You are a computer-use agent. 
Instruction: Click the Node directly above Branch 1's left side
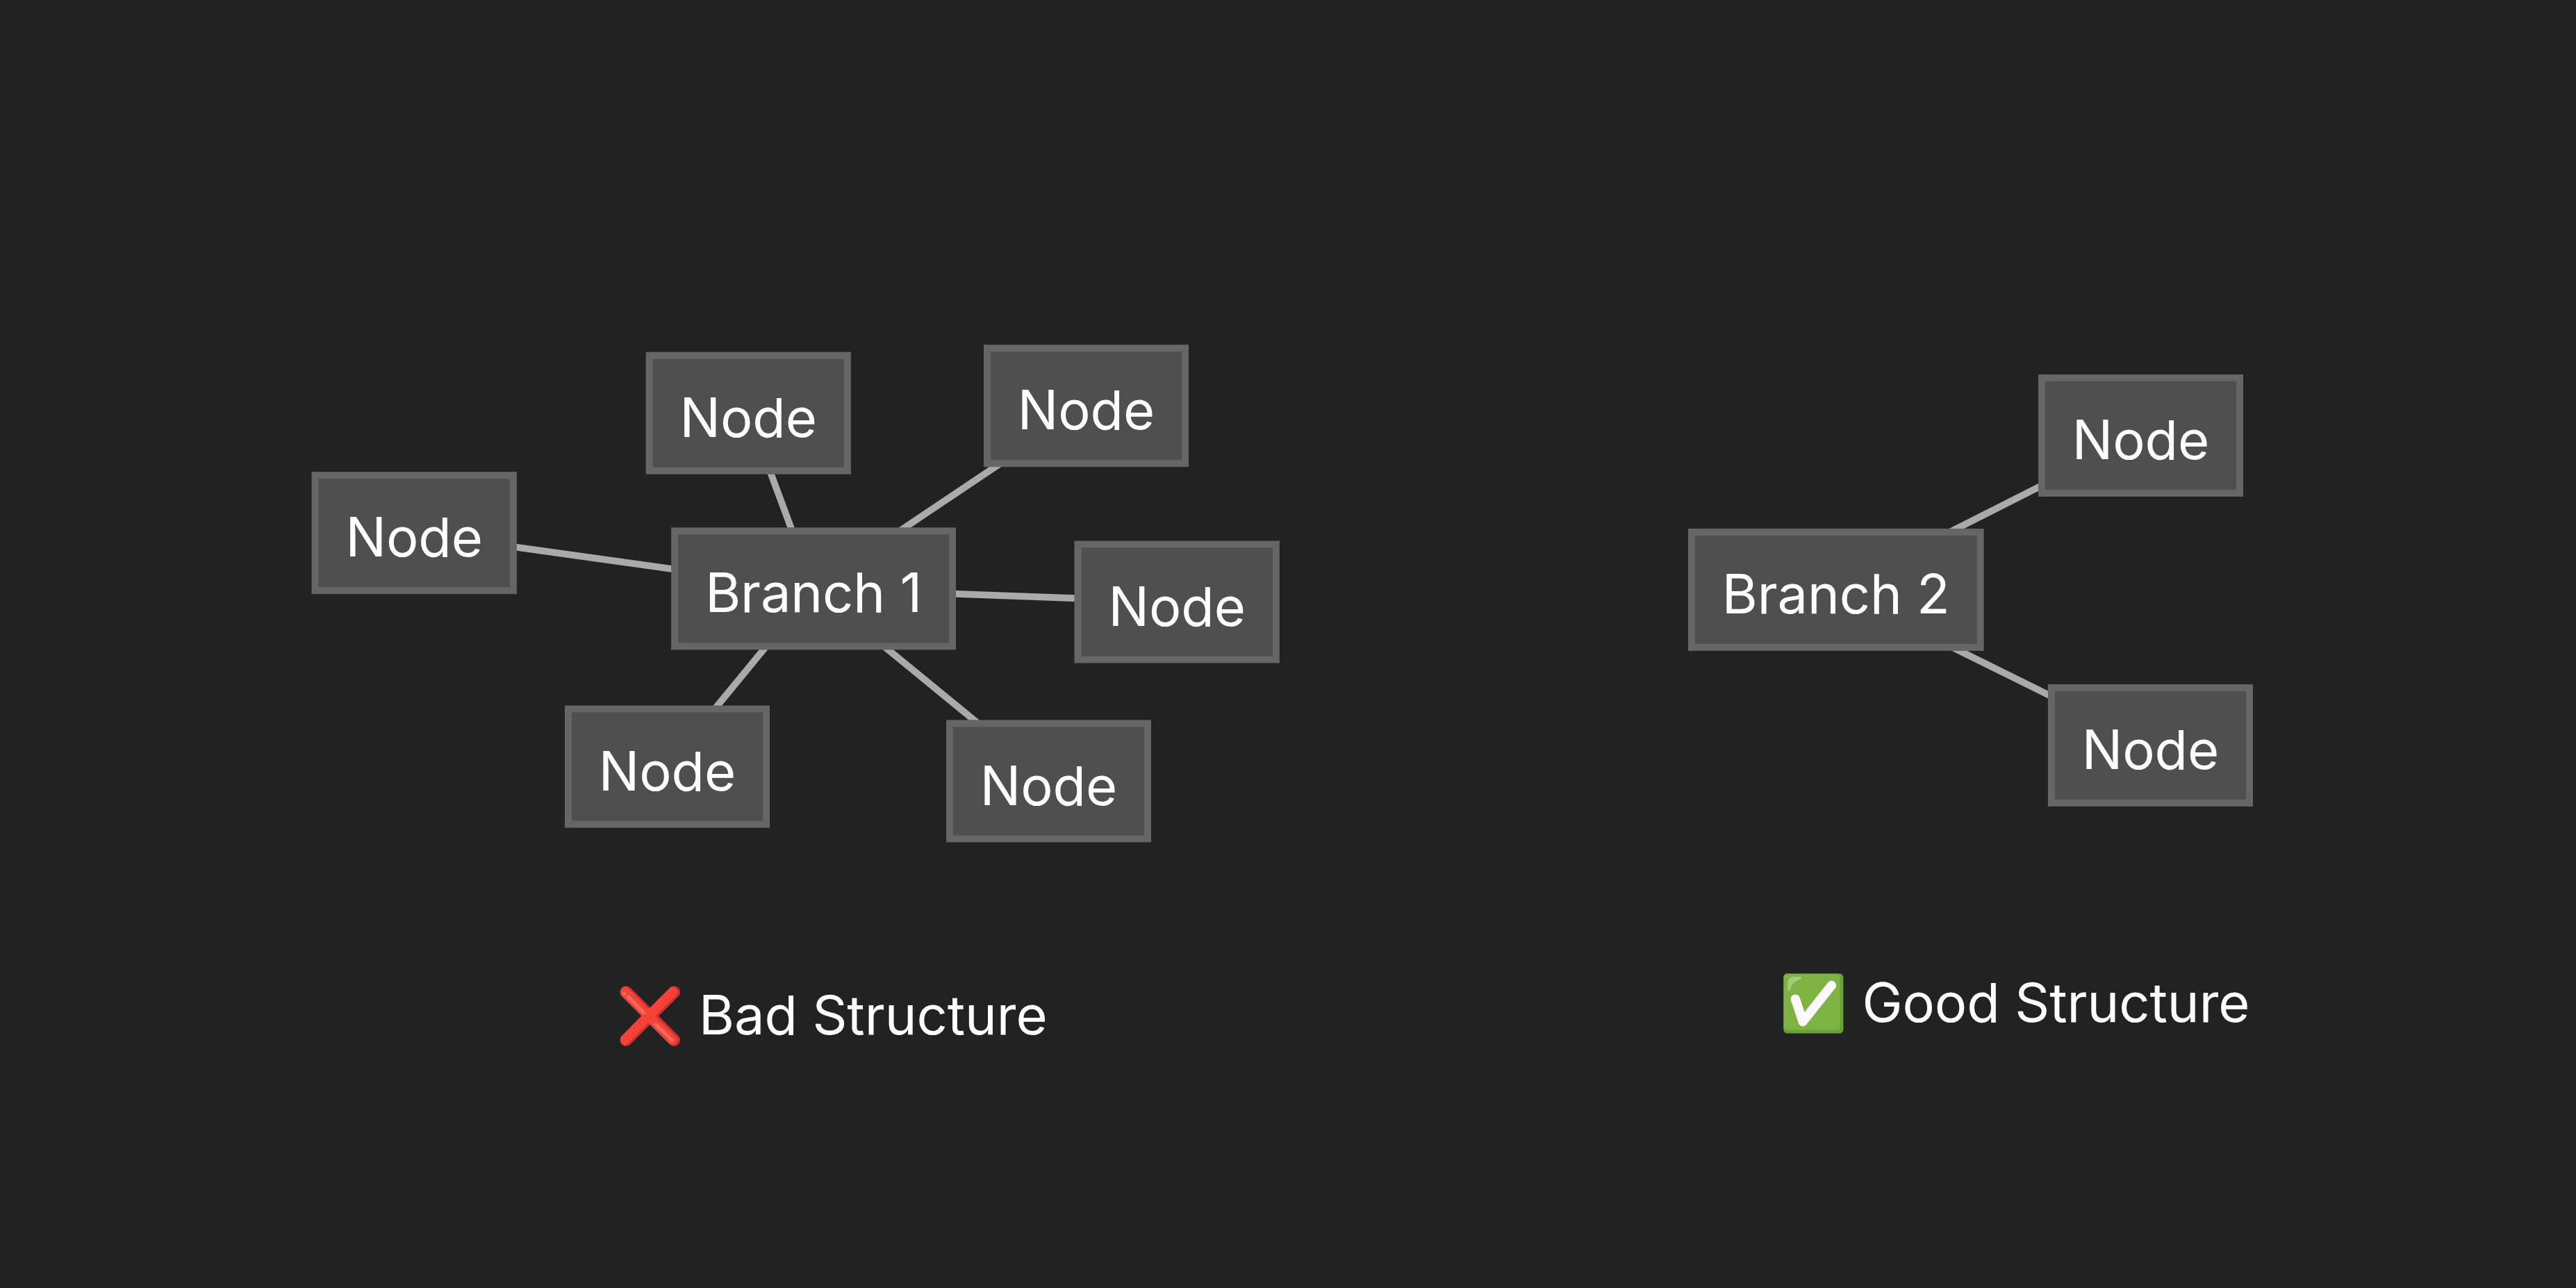point(748,414)
